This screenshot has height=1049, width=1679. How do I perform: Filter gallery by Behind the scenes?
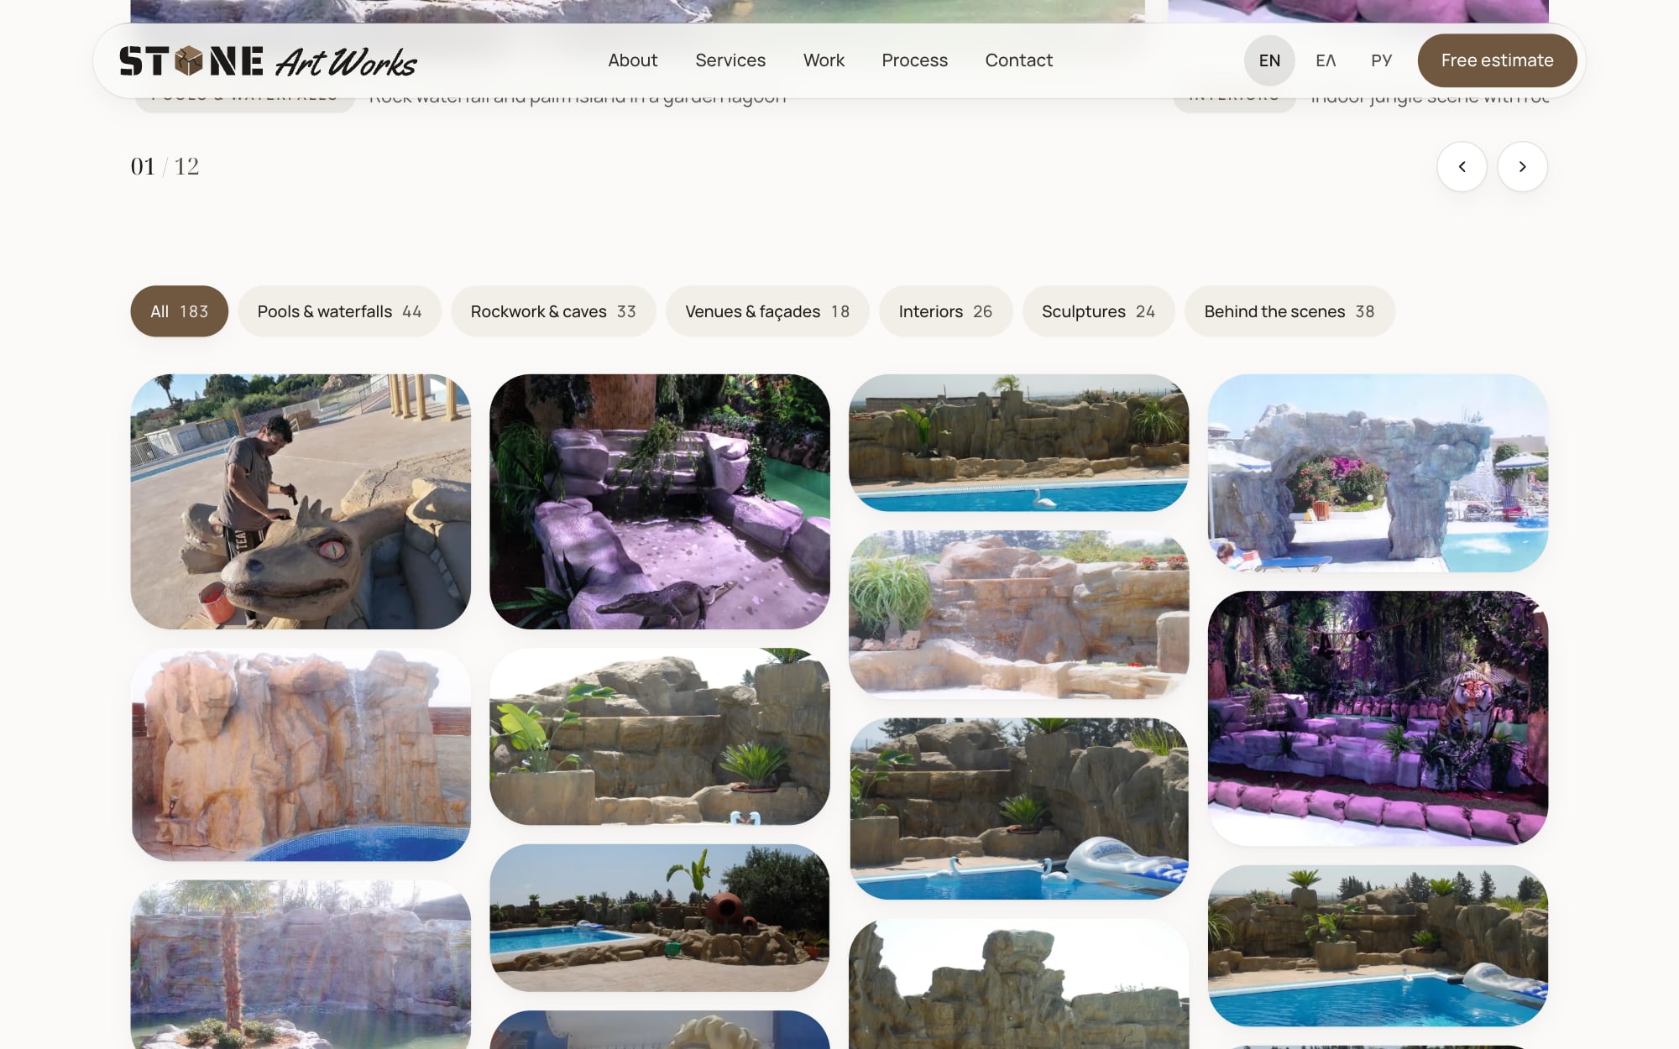pyautogui.click(x=1289, y=311)
